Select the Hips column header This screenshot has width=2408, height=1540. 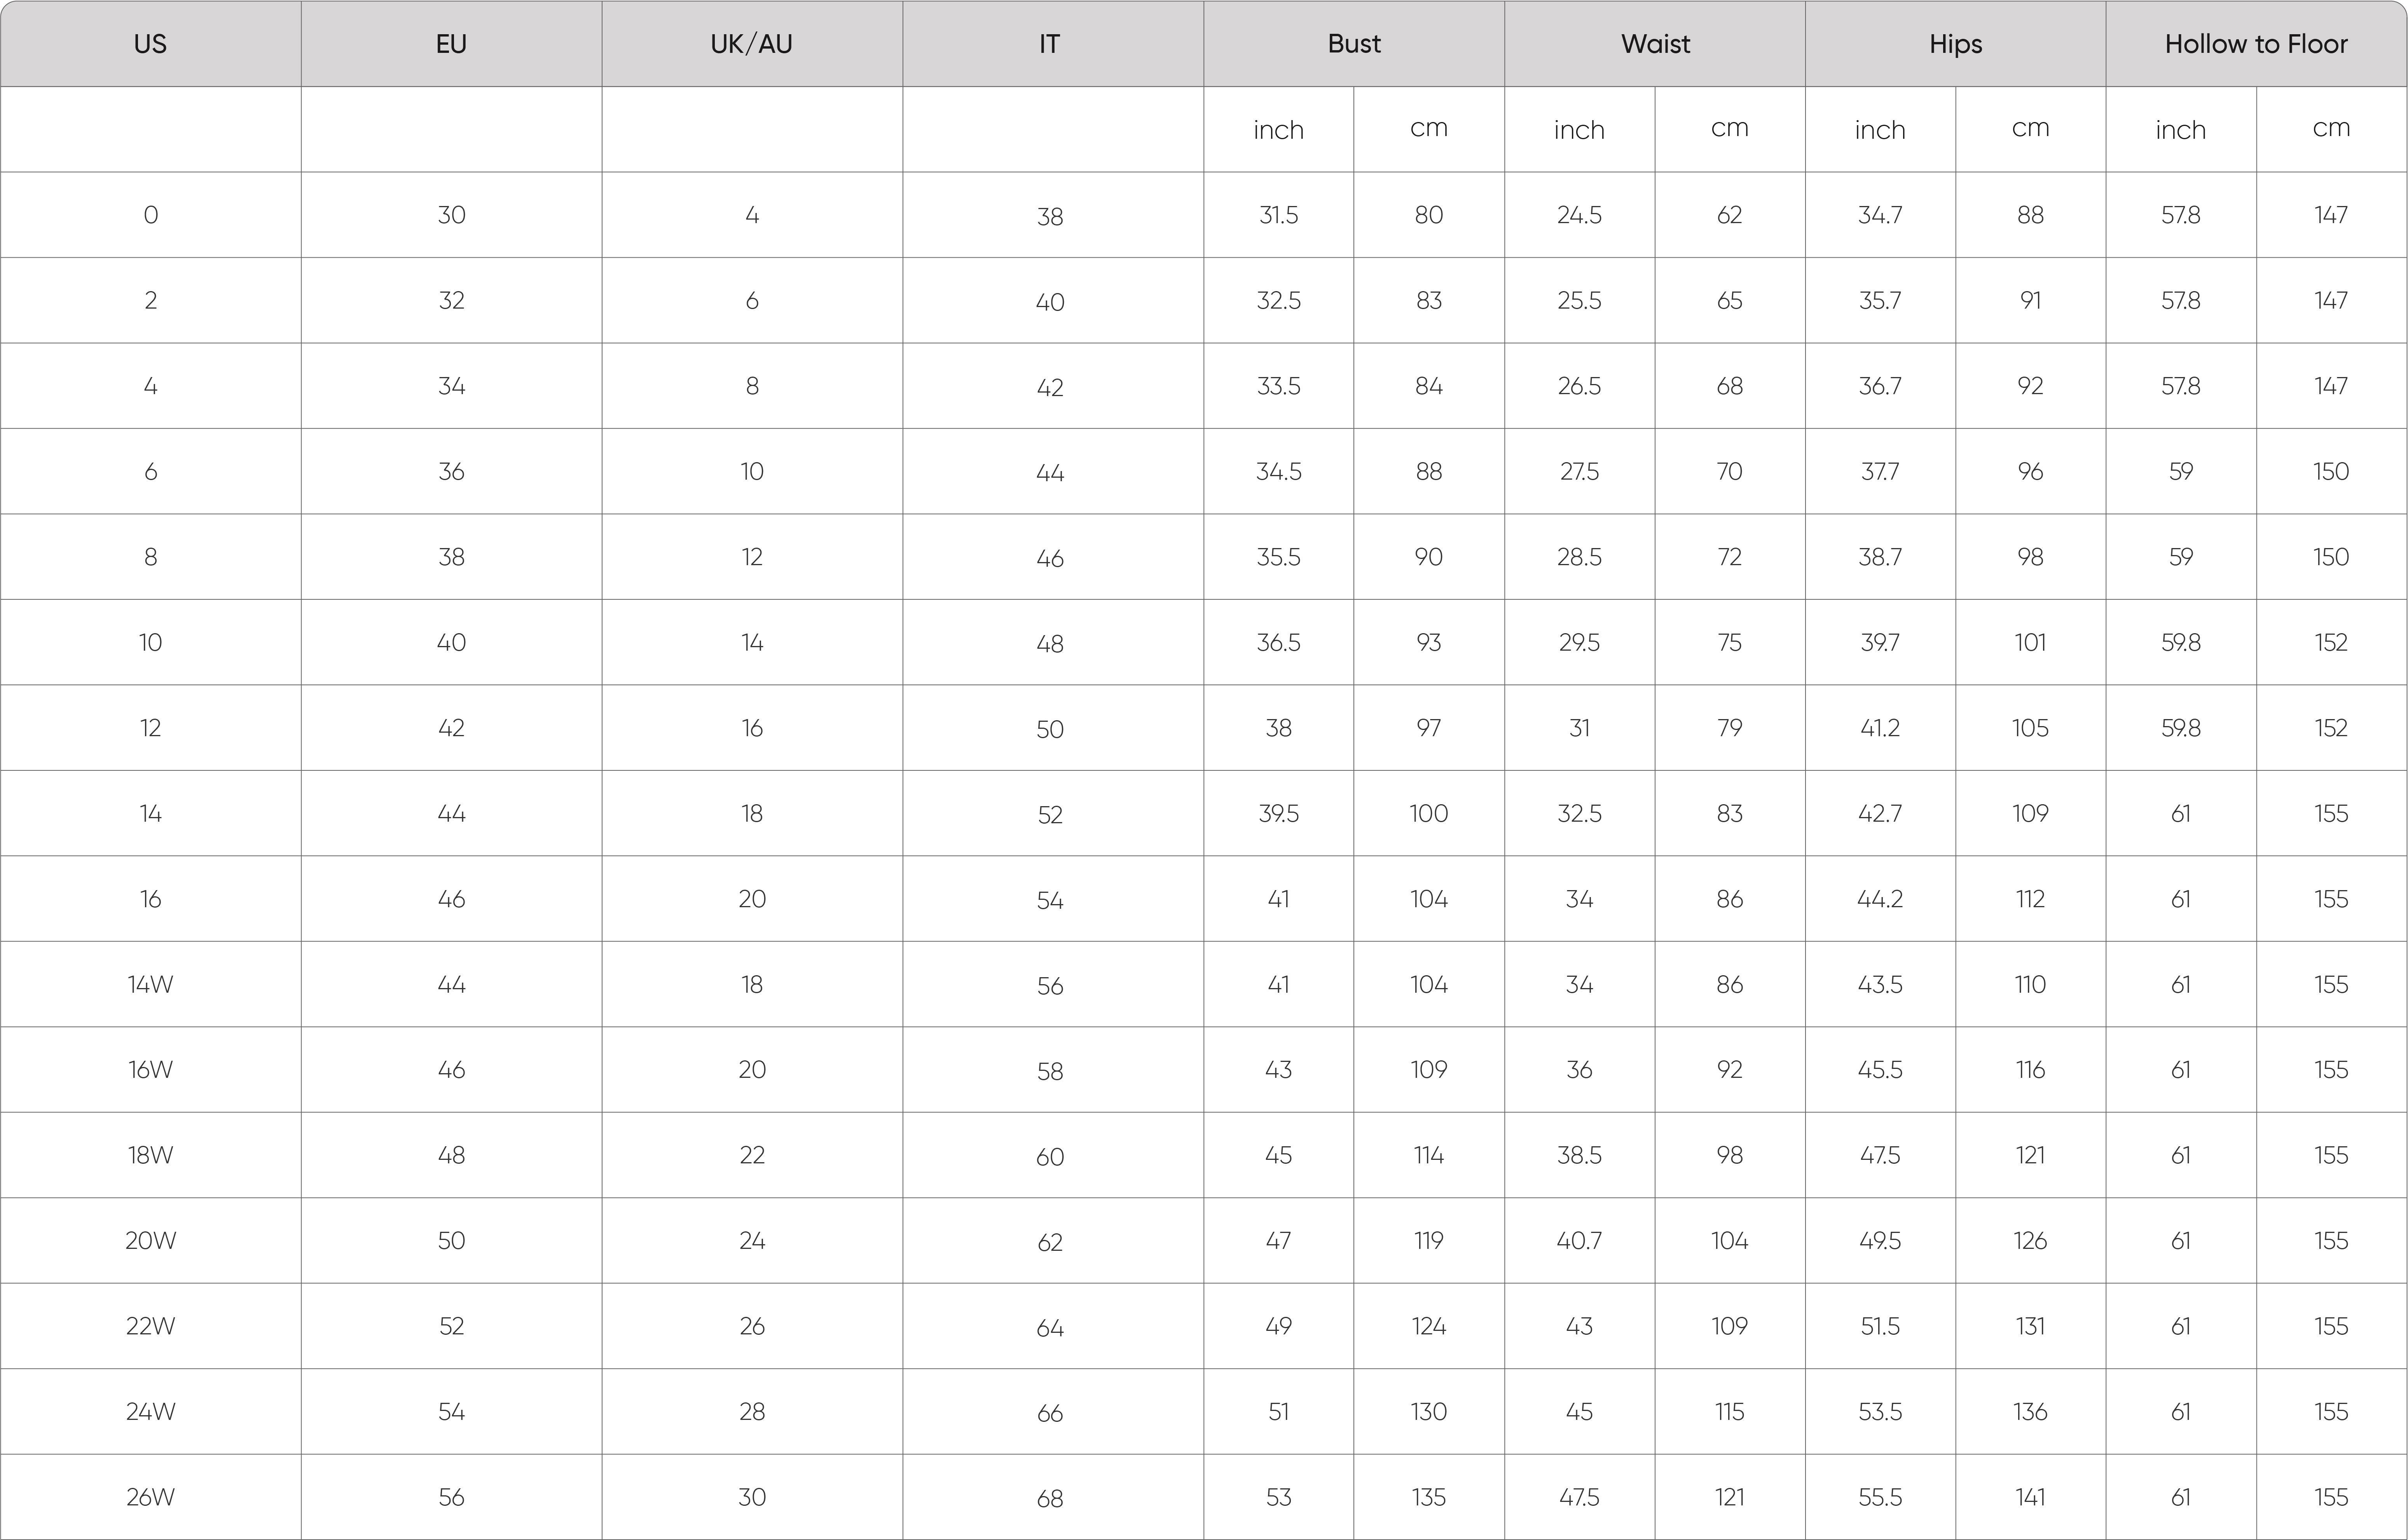click(1956, 44)
